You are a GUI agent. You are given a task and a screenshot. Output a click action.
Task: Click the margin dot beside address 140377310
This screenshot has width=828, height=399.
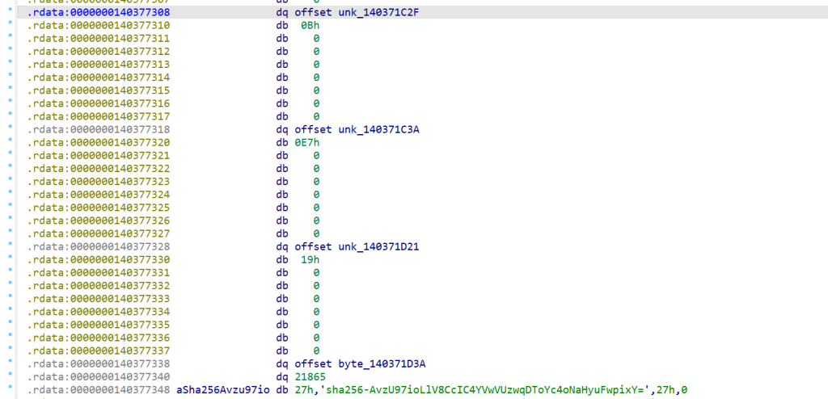[x=10, y=26]
